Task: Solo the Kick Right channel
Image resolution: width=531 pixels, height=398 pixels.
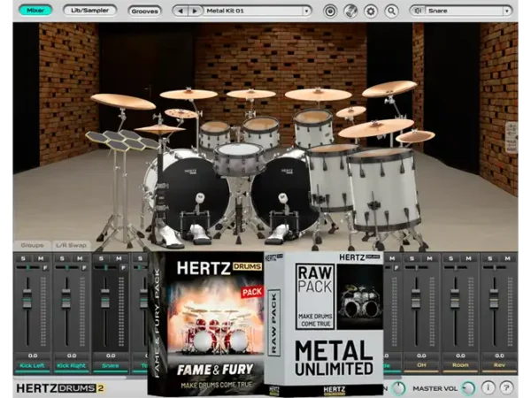Action: (x=62, y=258)
